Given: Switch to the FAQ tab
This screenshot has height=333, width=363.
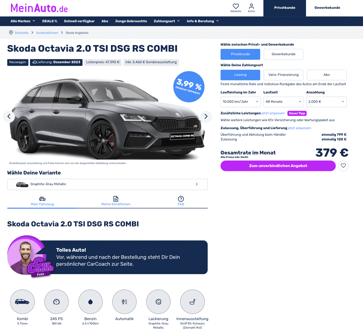Looking at the screenshot, I should (181, 201).
